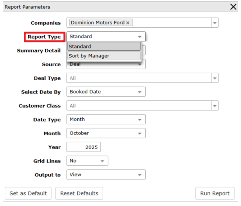Close the Report Parameters dialog
The height and width of the screenshot is (206, 241).
point(233,7)
